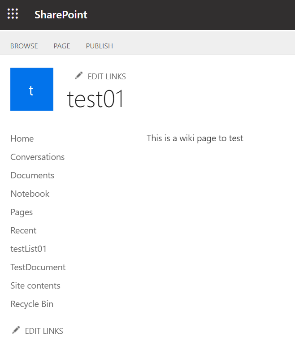The height and width of the screenshot is (354, 295).
Task: Open the Notebook link
Action: [30, 194]
